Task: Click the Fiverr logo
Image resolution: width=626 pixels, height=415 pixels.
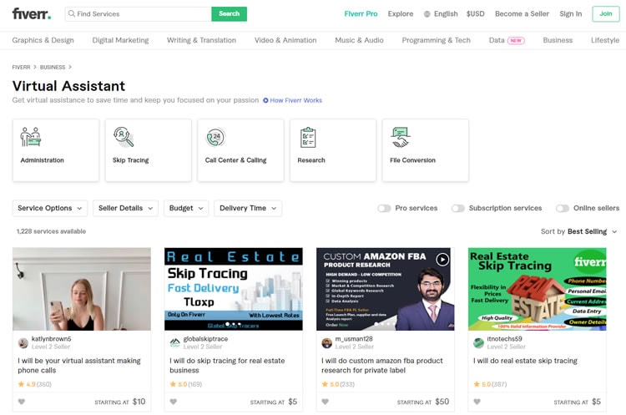Action: point(32,13)
